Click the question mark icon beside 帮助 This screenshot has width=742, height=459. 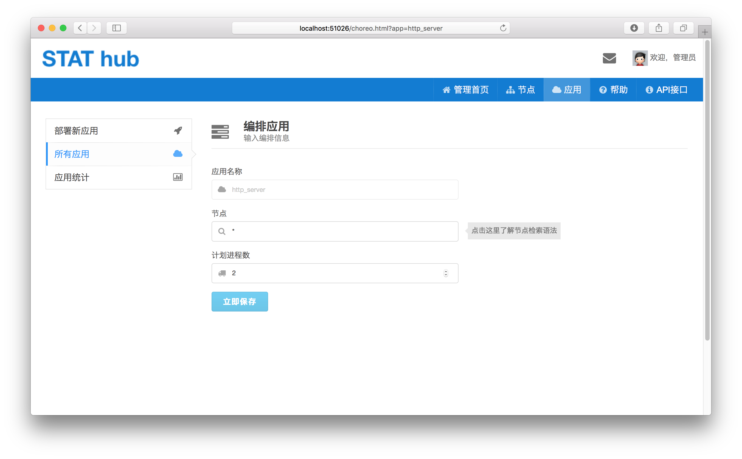603,90
